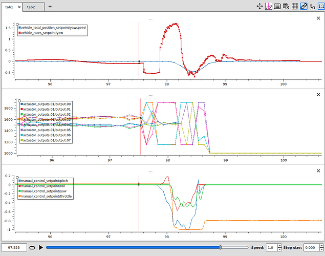Screen dimensions: 325x256
Task: Toggle manual_control_setpoint/pitch legend entry
Action: 44,181
